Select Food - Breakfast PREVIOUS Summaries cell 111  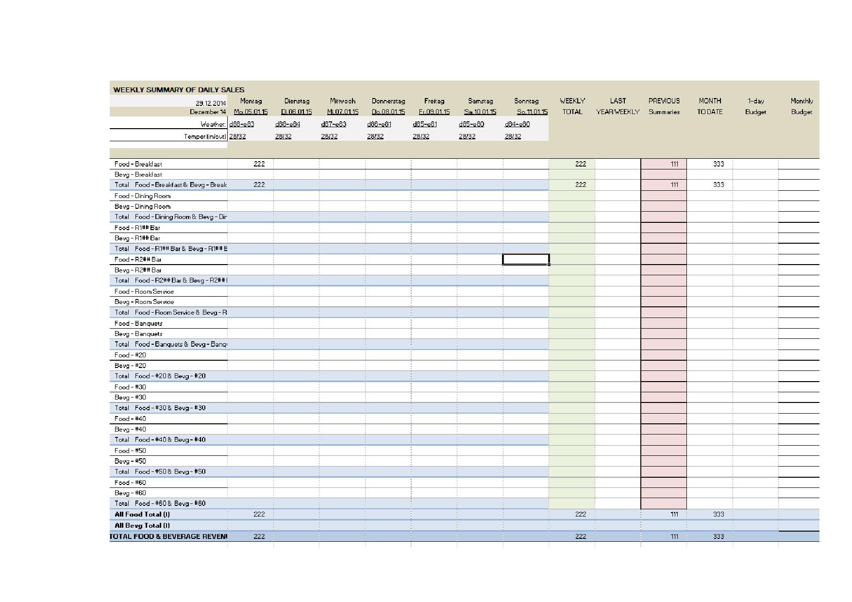pyautogui.click(x=664, y=164)
